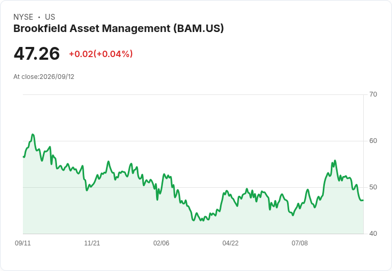Click the 40 price axis label
This screenshot has width=392, height=271.
(x=373, y=234)
